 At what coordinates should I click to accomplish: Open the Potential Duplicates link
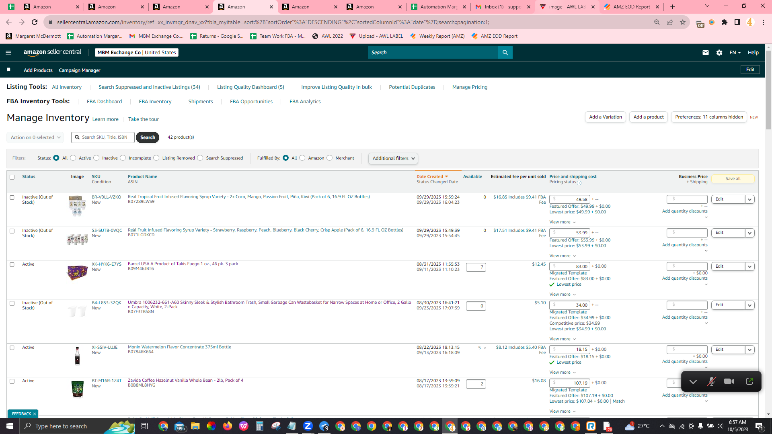(412, 87)
